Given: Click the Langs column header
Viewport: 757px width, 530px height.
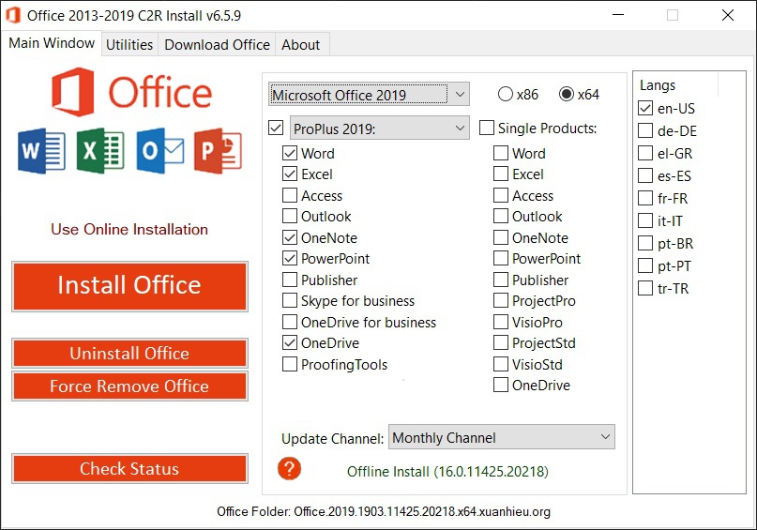Looking at the screenshot, I should pyautogui.click(x=658, y=85).
